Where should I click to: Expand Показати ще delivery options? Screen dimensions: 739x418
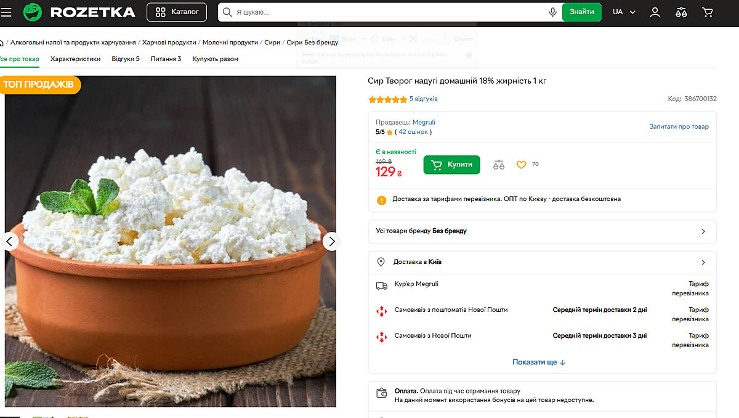(539, 362)
